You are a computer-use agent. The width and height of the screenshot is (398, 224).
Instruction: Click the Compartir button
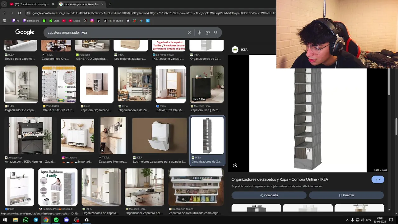pos(269,195)
